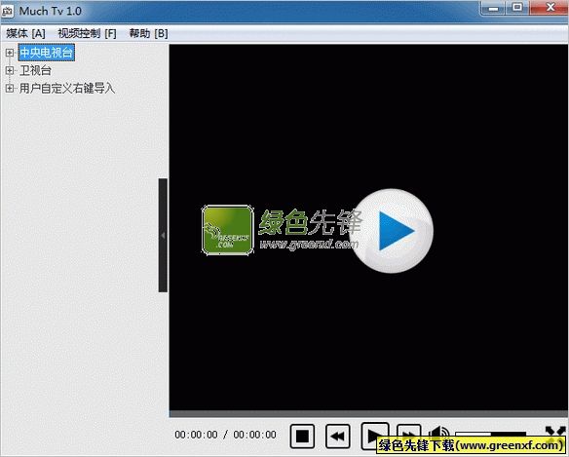Screen dimensions: 569x457
Task: Click the Much Tv app icon in title bar
Action: click(x=7, y=11)
